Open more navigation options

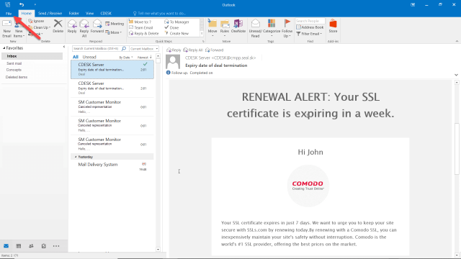tap(56, 246)
